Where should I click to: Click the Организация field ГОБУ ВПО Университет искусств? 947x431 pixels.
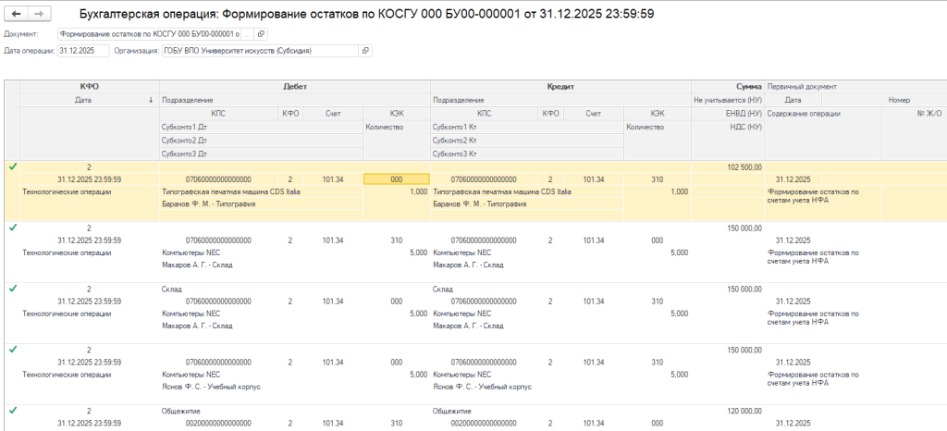[x=260, y=51]
